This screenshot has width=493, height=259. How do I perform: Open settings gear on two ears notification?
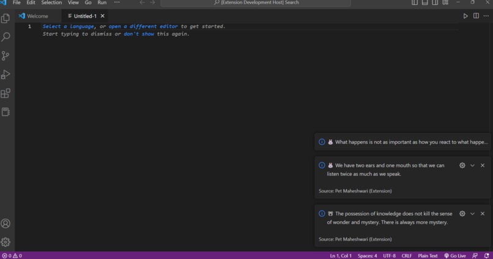(462, 166)
